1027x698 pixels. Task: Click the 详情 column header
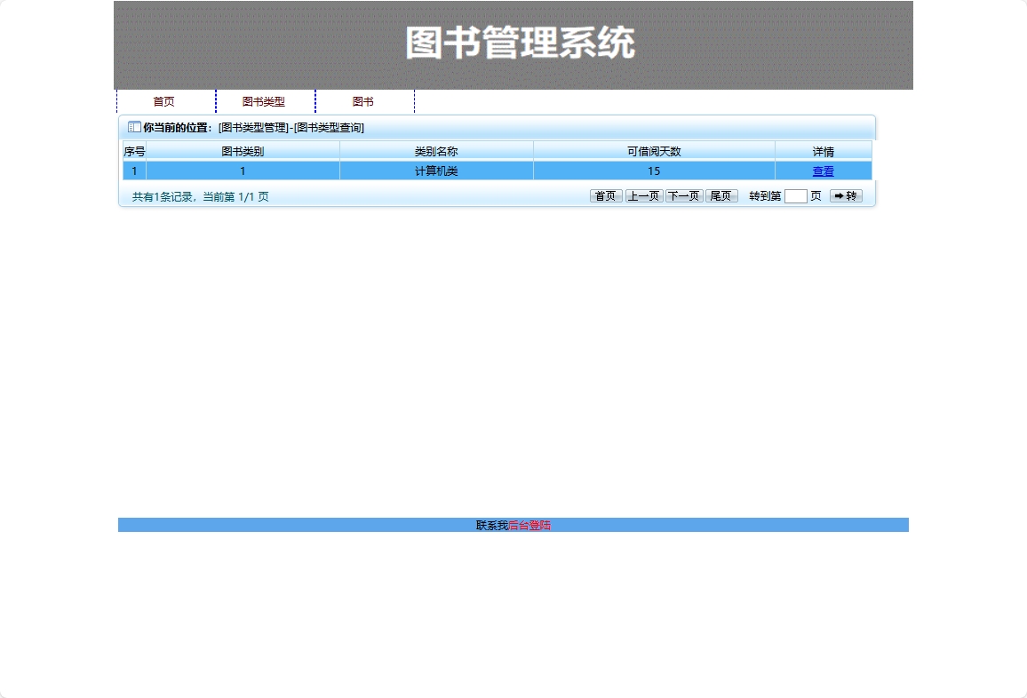tap(823, 150)
